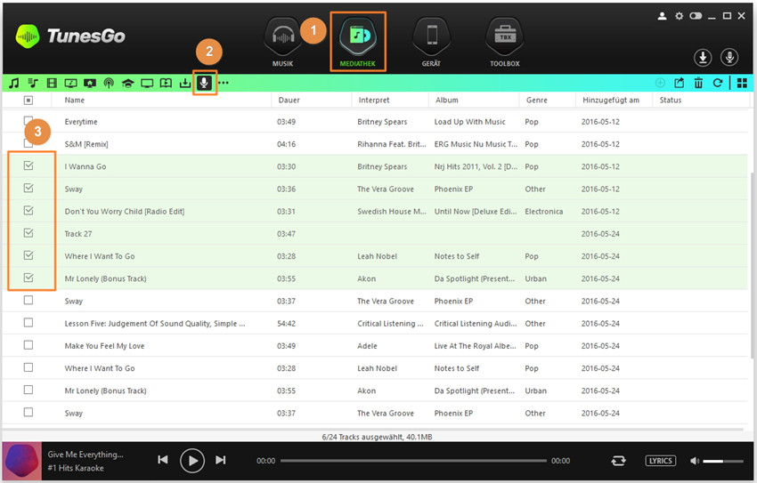The height and width of the screenshot is (483, 757).
Task: Click the vertical scrollbar of the track list
Action: tap(753, 265)
